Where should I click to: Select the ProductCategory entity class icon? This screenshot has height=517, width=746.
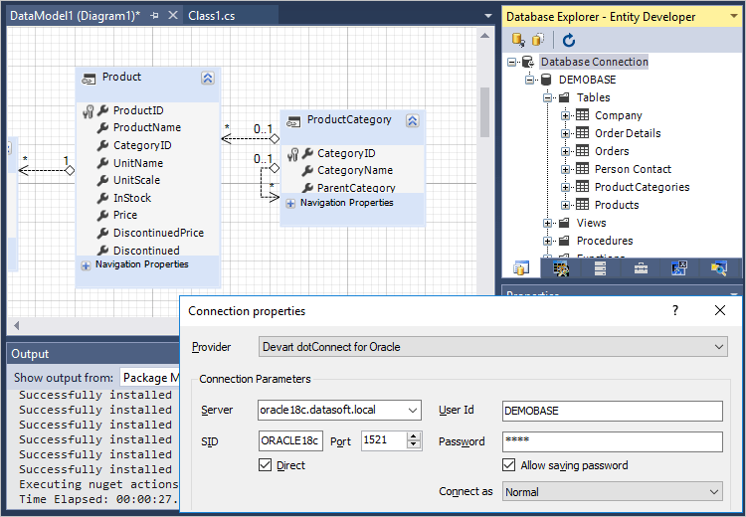coord(293,121)
